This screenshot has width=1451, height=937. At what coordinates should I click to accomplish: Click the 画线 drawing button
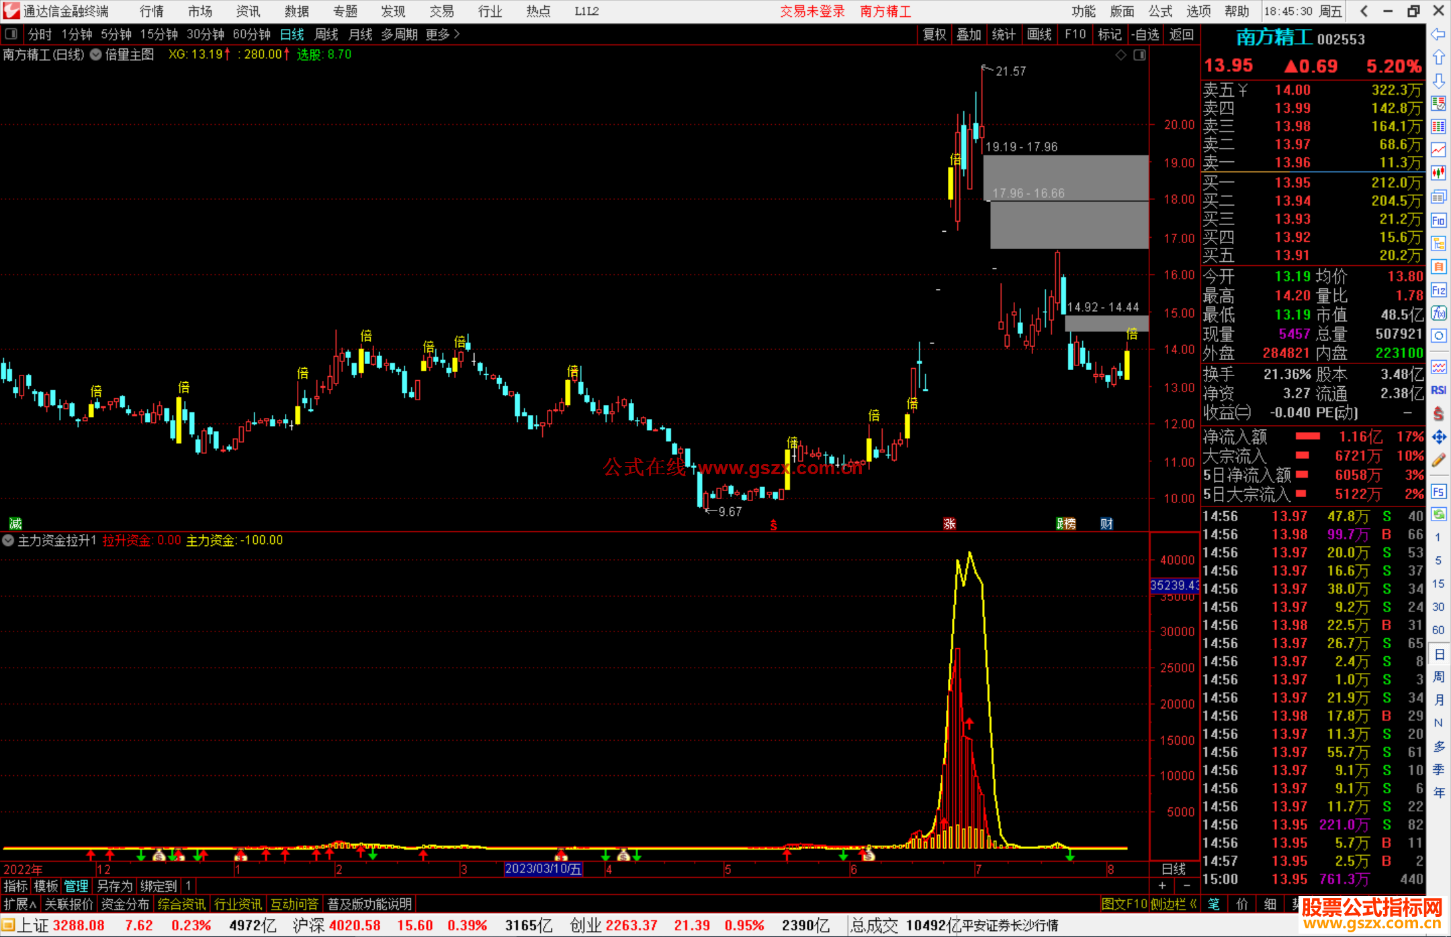[x=1039, y=34]
